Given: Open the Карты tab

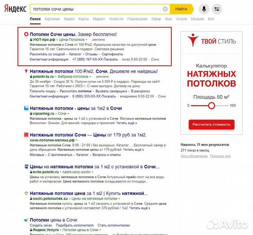Looking at the screenshot, I should click(83, 19).
